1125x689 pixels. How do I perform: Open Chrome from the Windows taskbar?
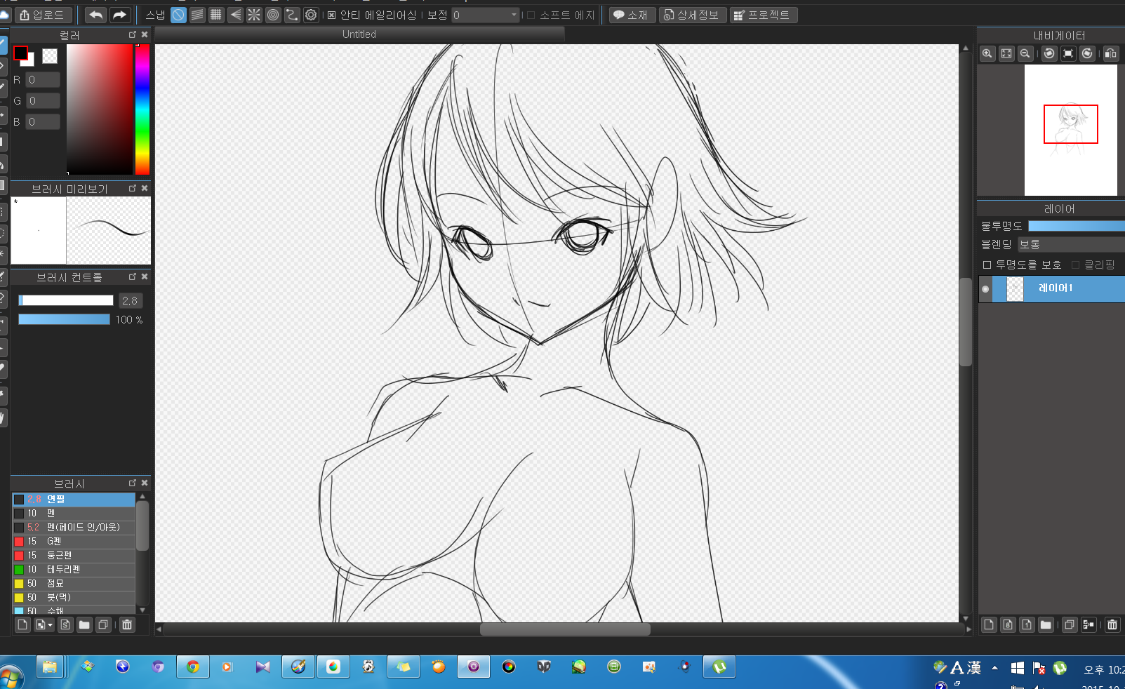pyautogui.click(x=193, y=667)
